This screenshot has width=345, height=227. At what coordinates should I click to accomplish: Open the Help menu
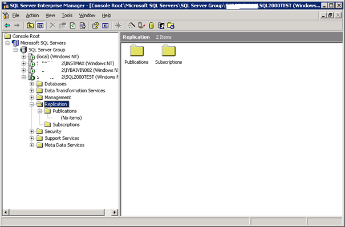click(x=107, y=15)
